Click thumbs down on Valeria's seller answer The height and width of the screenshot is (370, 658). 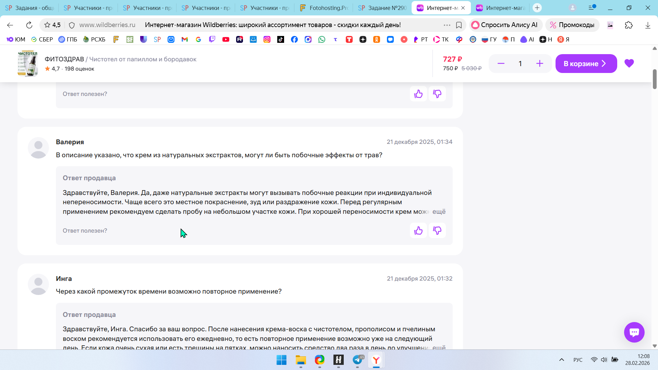437,231
